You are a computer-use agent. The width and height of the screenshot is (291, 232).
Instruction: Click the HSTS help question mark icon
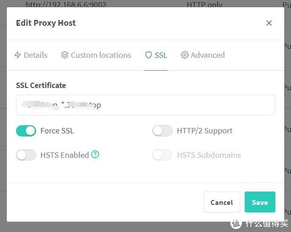(x=95, y=155)
